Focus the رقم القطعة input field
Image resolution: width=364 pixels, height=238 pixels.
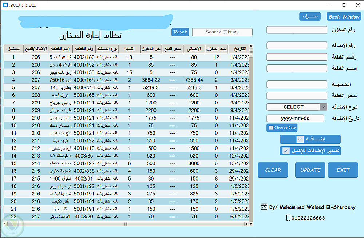[x=297, y=57]
